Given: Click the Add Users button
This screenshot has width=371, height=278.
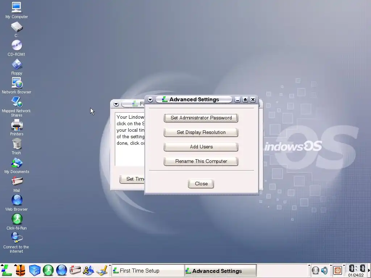Looking at the screenshot, I should [201, 147].
